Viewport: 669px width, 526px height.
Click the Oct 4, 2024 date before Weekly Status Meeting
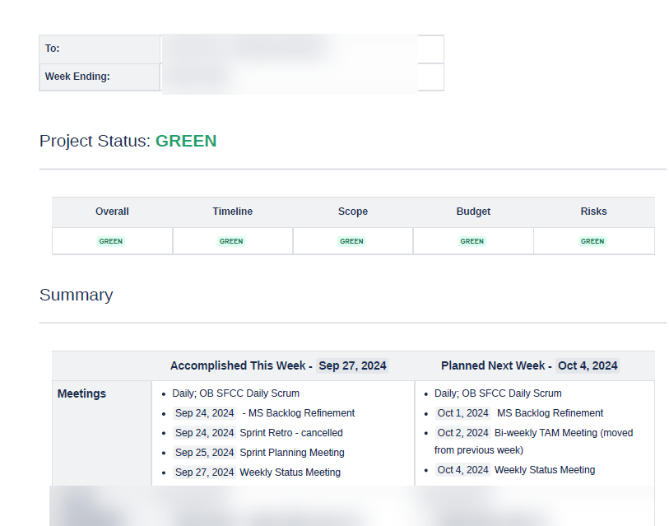(463, 470)
